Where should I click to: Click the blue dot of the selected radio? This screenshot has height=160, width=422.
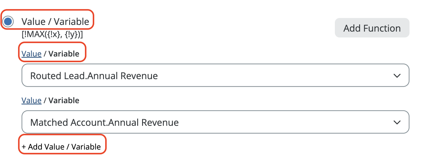(x=8, y=21)
